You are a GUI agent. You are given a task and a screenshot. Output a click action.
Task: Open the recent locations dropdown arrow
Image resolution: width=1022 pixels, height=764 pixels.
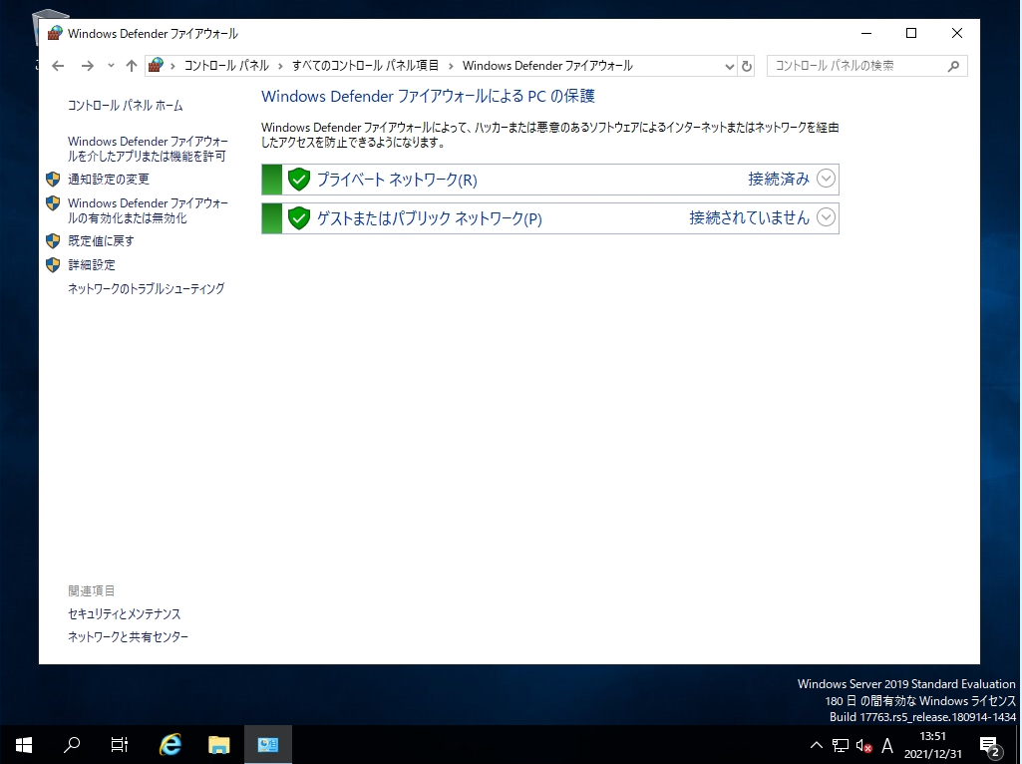[x=111, y=66]
